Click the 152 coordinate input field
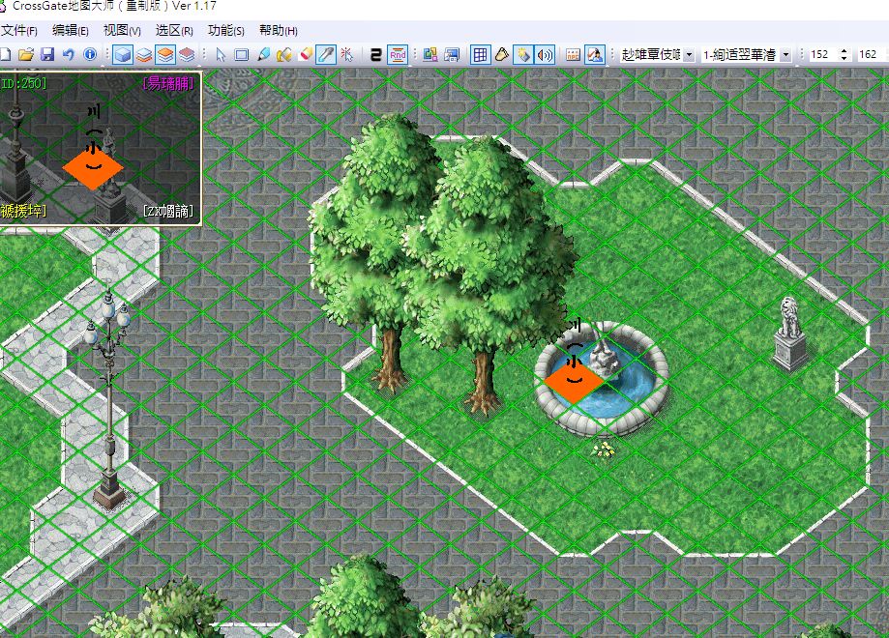 pyautogui.click(x=823, y=55)
